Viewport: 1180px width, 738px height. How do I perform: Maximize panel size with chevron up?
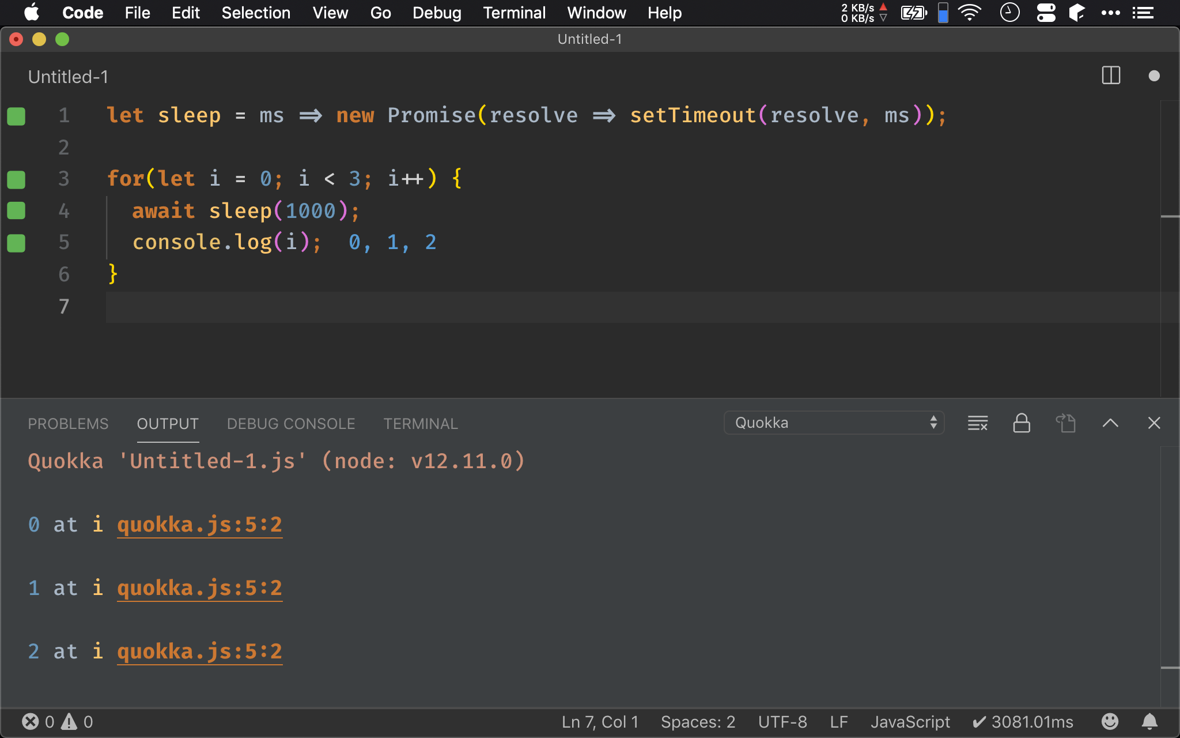point(1110,423)
